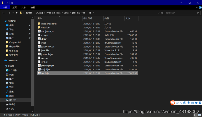Open 视频 library in sidebar
202x117 pixels.
(11, 75)
